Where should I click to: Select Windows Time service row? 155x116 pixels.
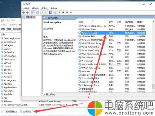tap(112, 29)
